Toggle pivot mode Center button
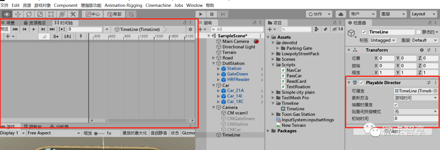This screenshot has width=440, height=150. click(x=92, y=14)
